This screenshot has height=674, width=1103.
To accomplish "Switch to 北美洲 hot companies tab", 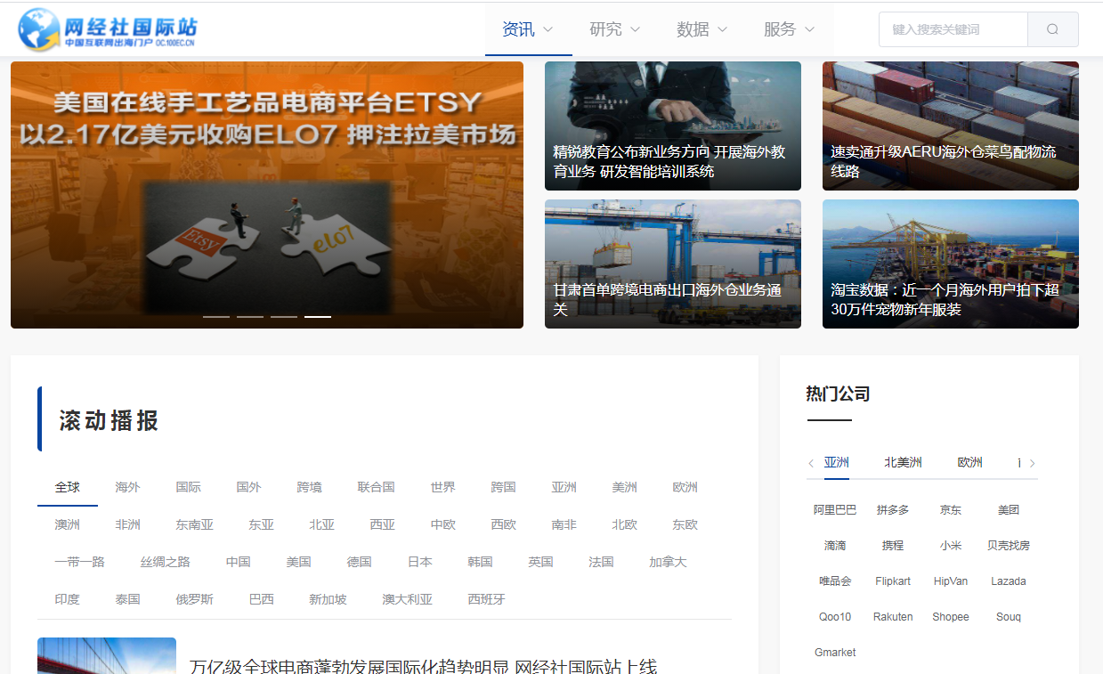I will (x=904, y=462).
